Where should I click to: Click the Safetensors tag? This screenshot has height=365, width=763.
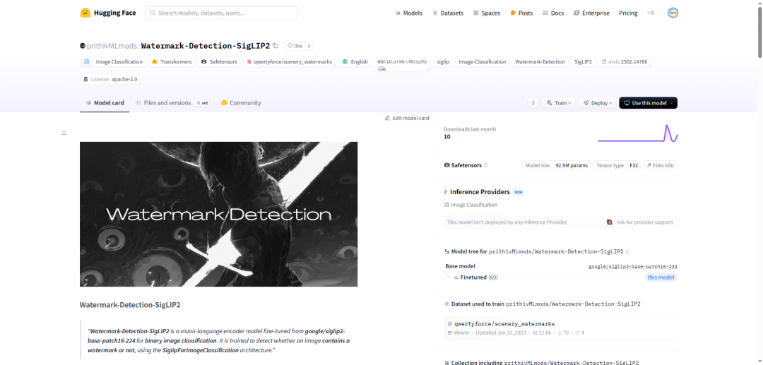pyautogui.click(x=218, y=61)
